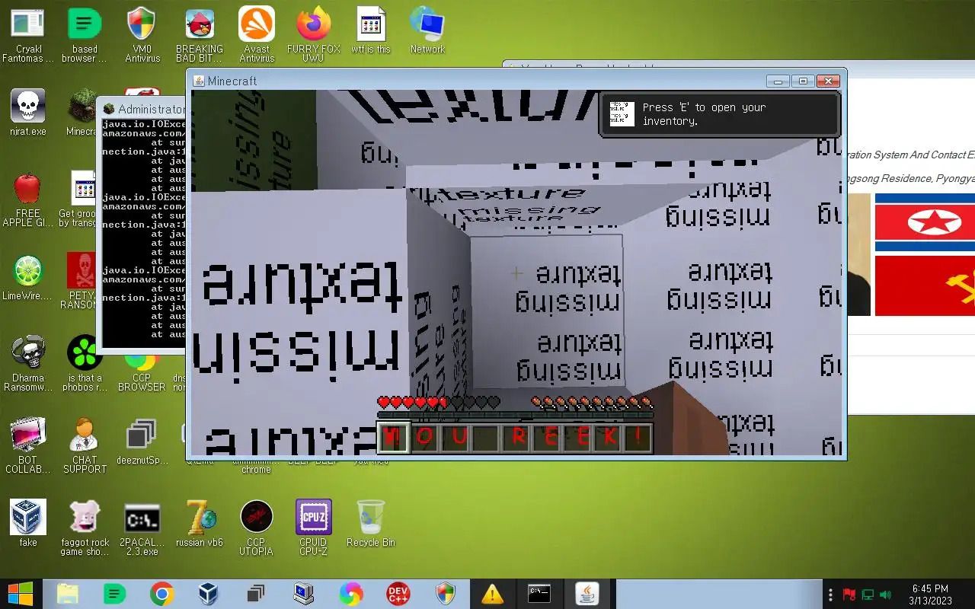975x609 pixels.
Task: Select the njrat.exe skull icon
Action: 28,113
